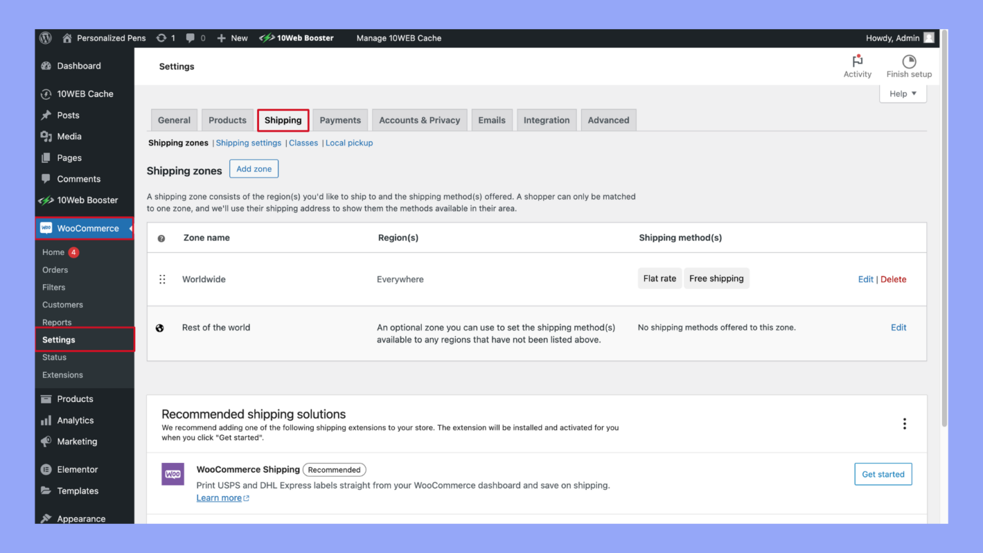Open Finish setup via the pie chart icon
Image resolution: width=983 pixels, height=553 pixels.
tap(909, 61)
